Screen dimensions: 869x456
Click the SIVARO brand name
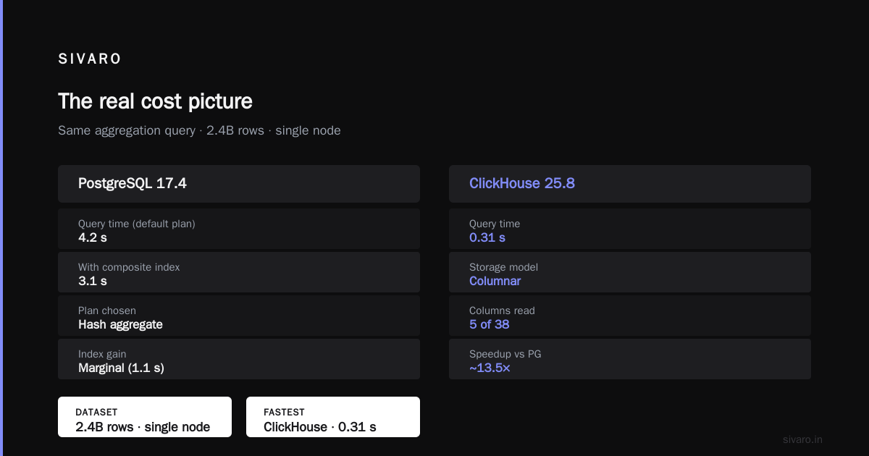coord(90,59)
